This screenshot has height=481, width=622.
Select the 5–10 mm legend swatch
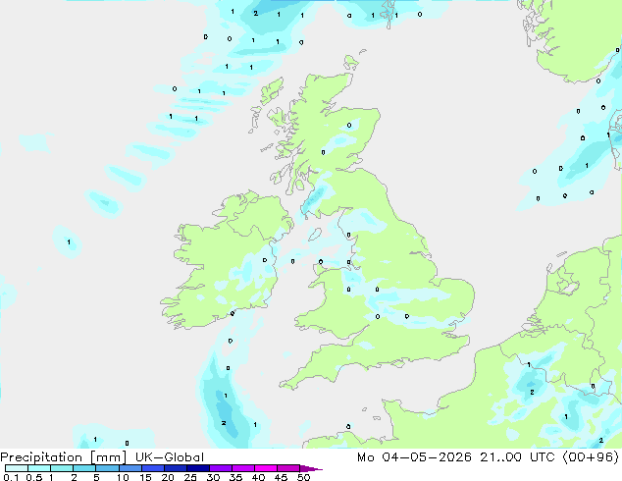tap(107, 468)
